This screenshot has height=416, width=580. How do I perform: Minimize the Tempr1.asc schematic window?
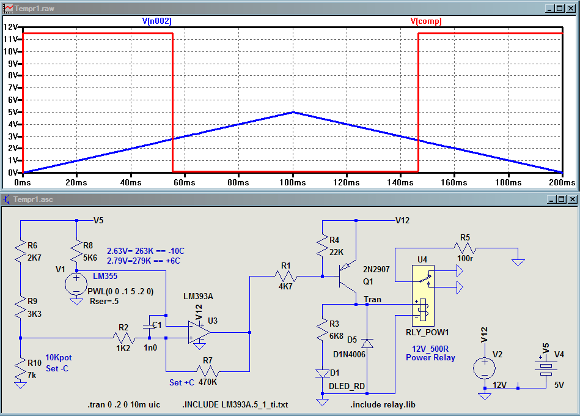click(551, 199)
